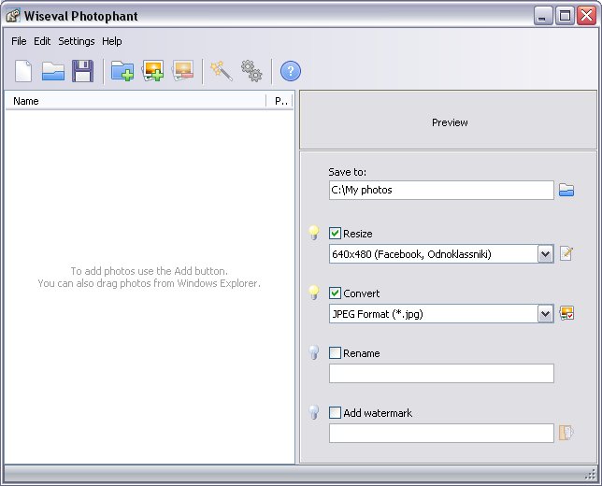Open help via blue question mark
Image resolution: width=602 pixels, height=486 pixels.
291,71
